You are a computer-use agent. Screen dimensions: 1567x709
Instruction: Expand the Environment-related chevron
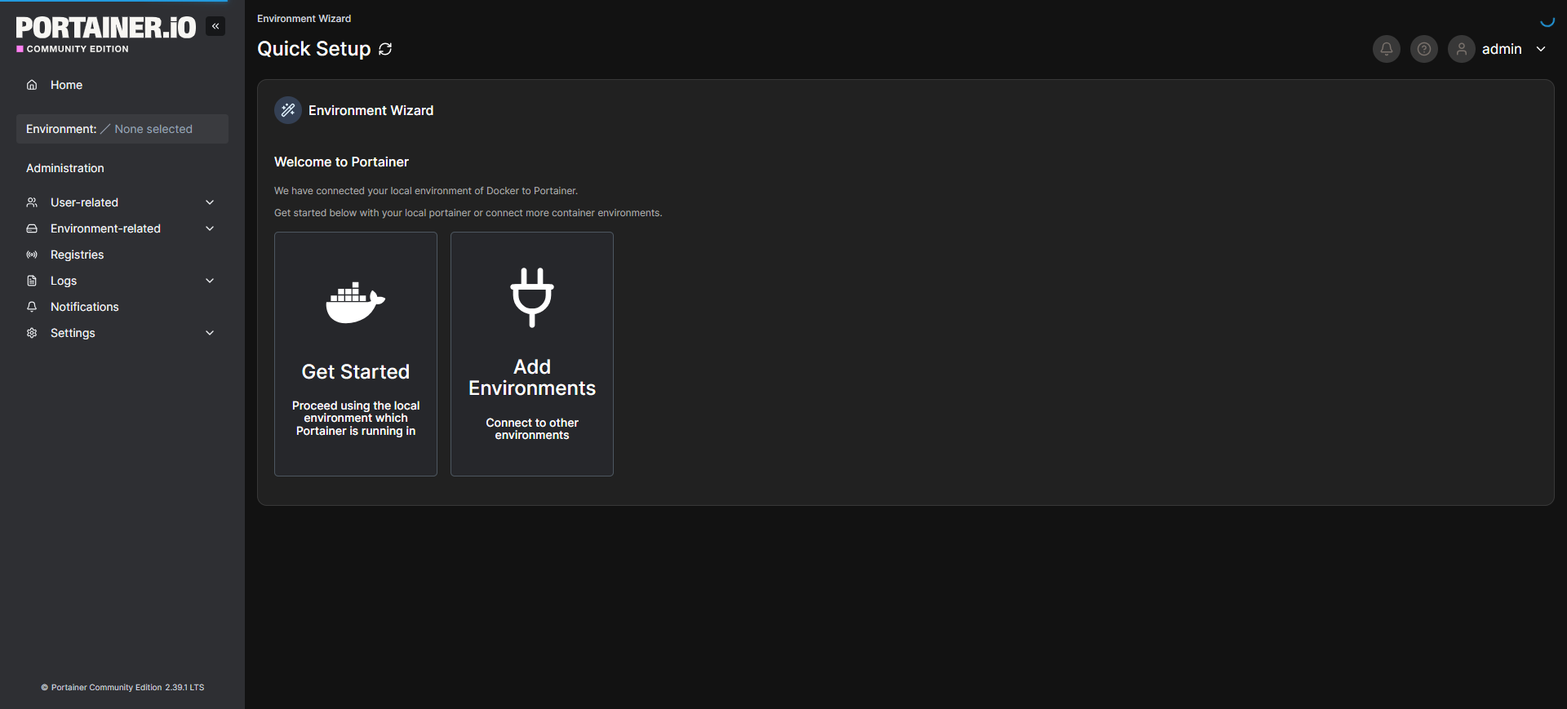pos(210,228)
